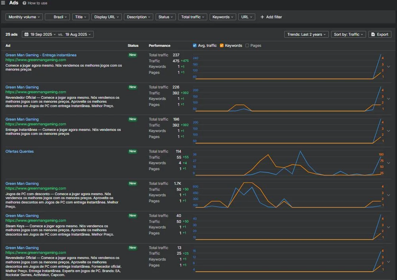Expand the row of the 1.7K total traffic ad
397x280 pixels.
point(388,195)
